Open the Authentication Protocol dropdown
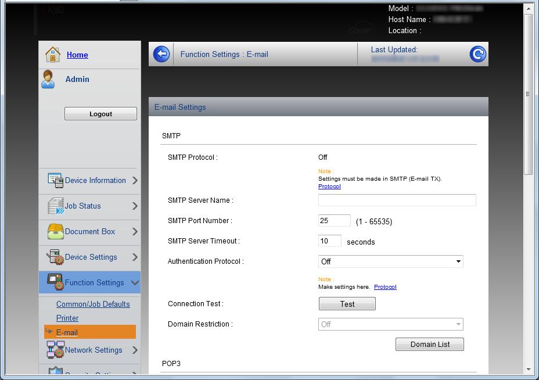Image resolution: width=539 pixels, height=380 pixels. coord(391,261)
